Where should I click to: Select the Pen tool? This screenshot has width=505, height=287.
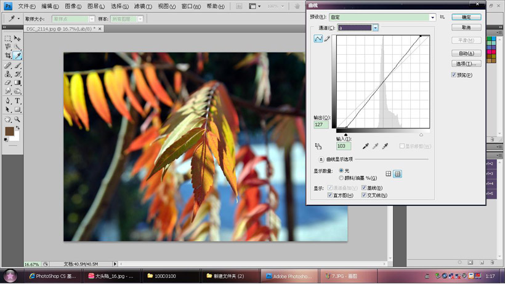pyautogui.click(x=8, y=101)
